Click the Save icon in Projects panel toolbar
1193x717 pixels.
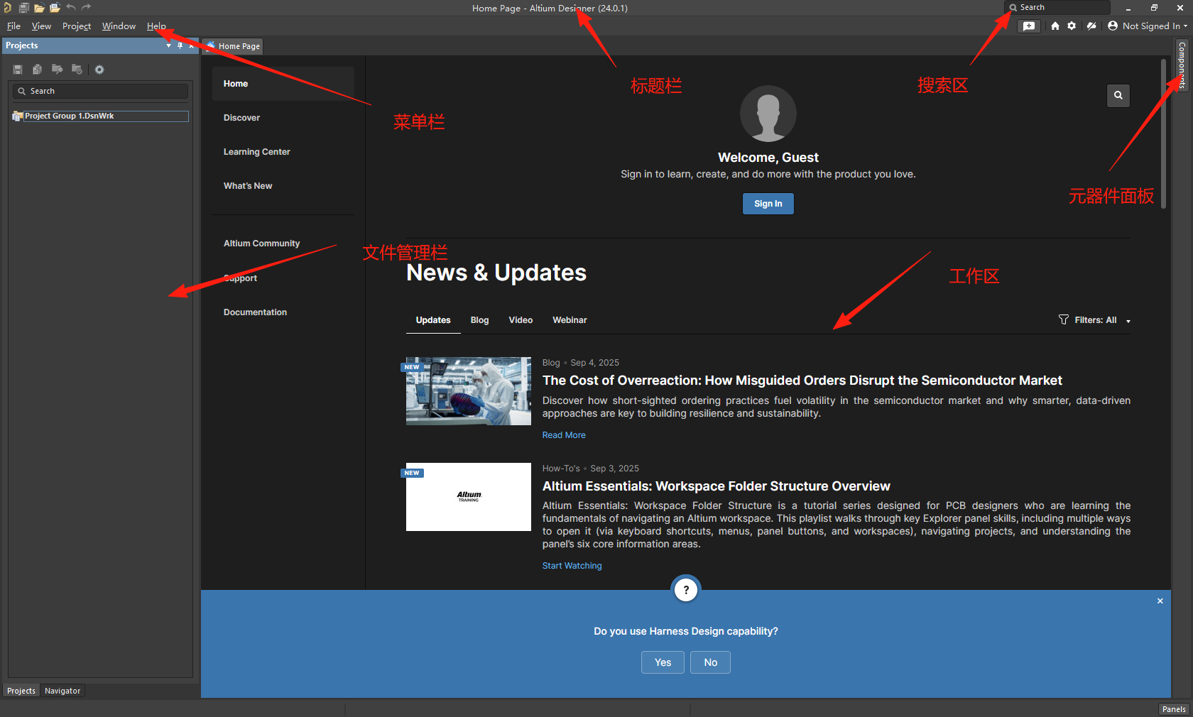(18, 70)
